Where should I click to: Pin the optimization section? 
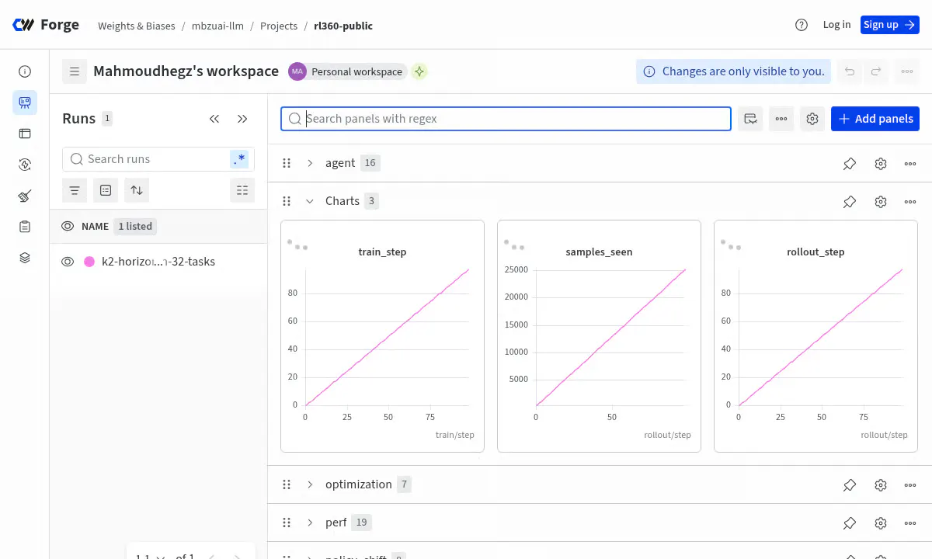click(x=850, y=484)
